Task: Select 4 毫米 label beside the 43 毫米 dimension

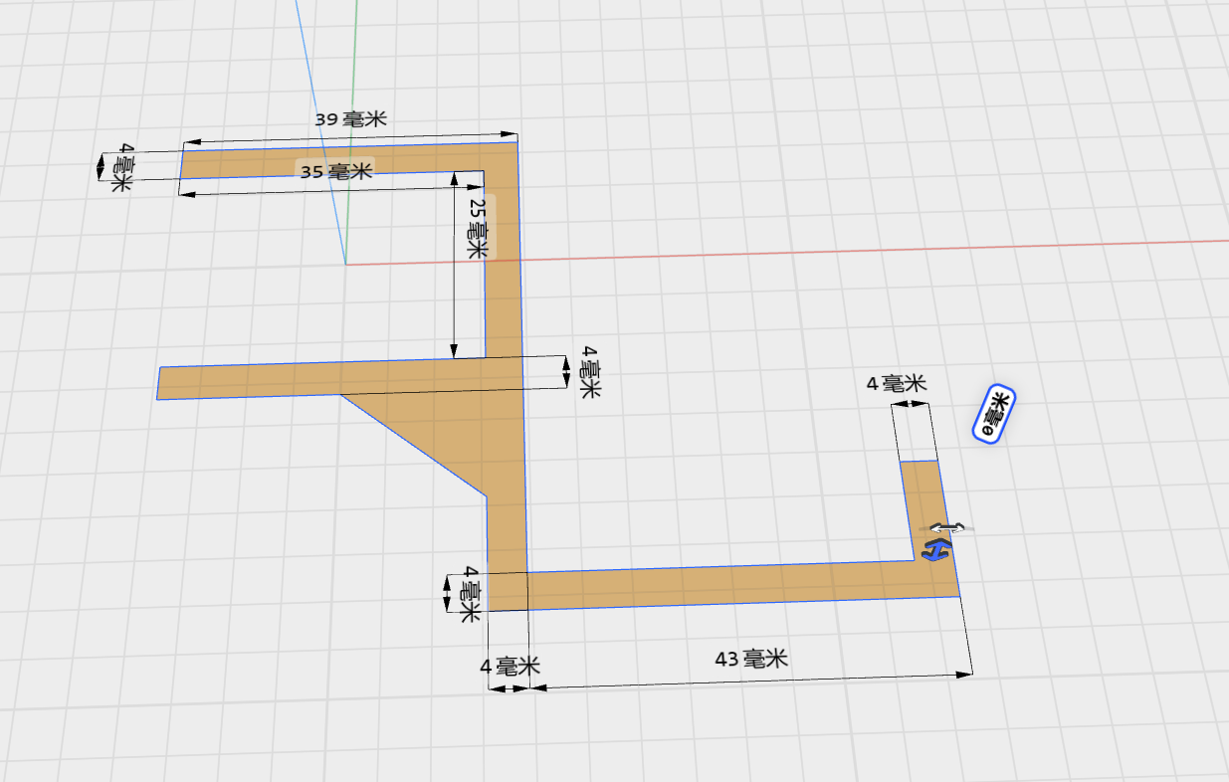Action: (510, 665)
